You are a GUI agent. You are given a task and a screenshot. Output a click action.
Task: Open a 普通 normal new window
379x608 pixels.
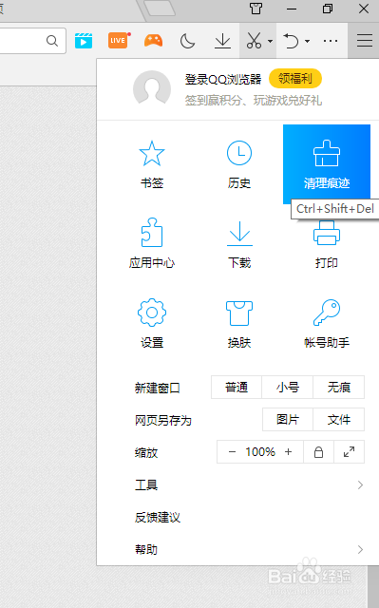click(x=237, y=387)
